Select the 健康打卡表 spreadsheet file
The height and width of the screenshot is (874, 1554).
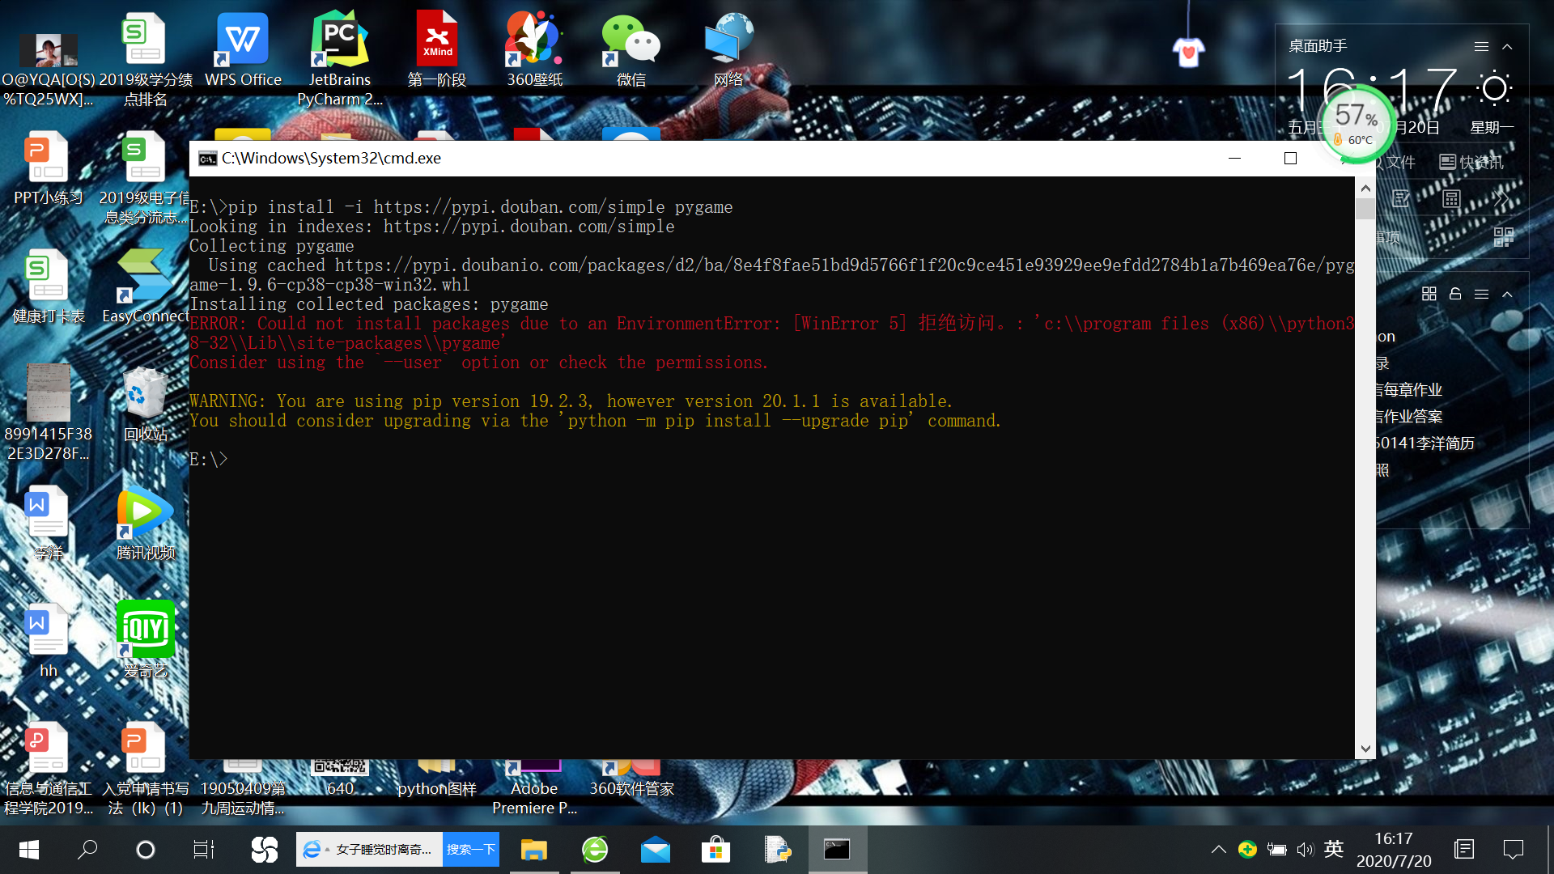(x=49, y=286)
